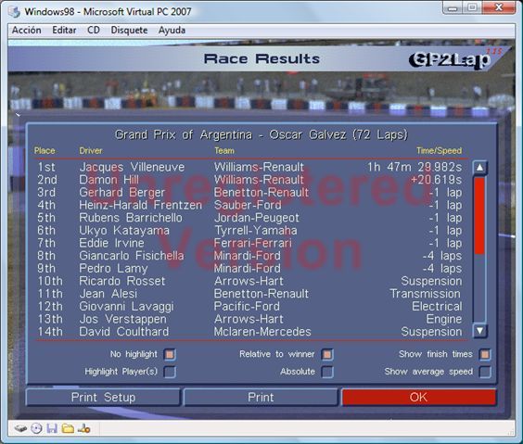Click results list scroll down arrow
This screenshot has width=523, height=444.
click(479, 331)
